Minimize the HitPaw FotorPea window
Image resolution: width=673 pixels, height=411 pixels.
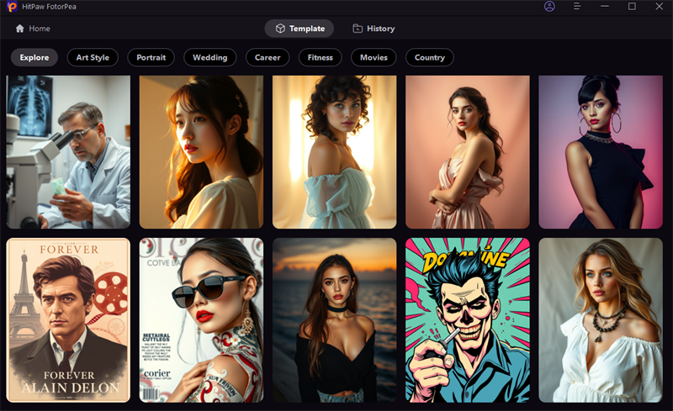click(x=605, y=7)
